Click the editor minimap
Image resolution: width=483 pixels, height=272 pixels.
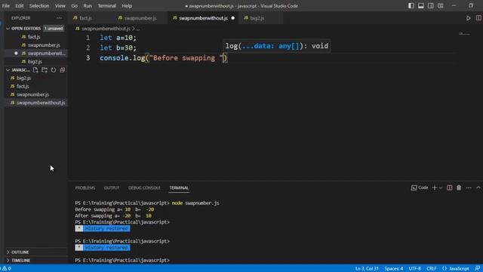[x=465, y=33]
